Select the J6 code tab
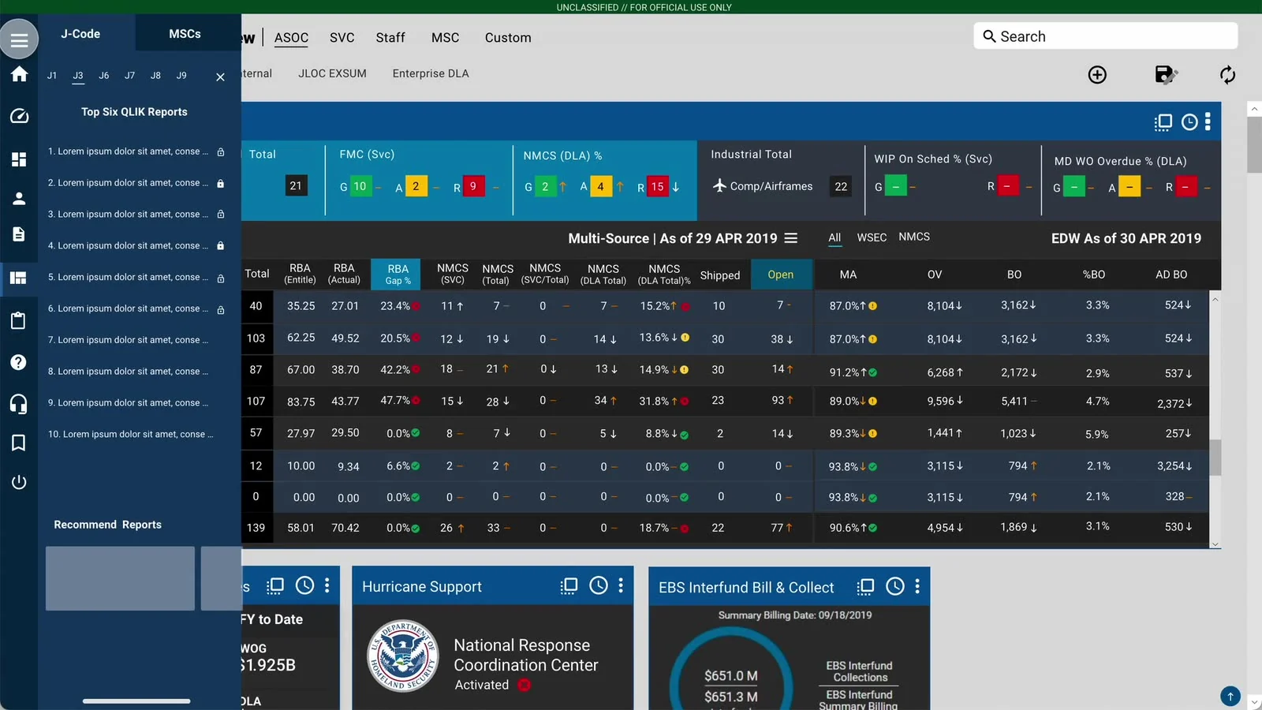The height and width of the screenshot is (710, 1262). pyautogui.click(x=104, y=76)
